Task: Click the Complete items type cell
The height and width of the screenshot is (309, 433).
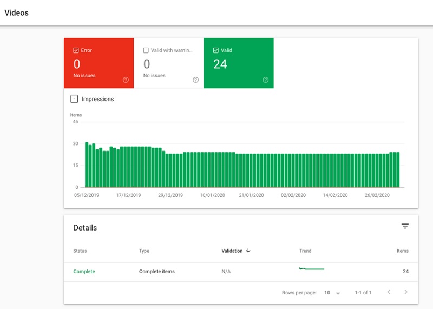Action: (x=157, y=272)
